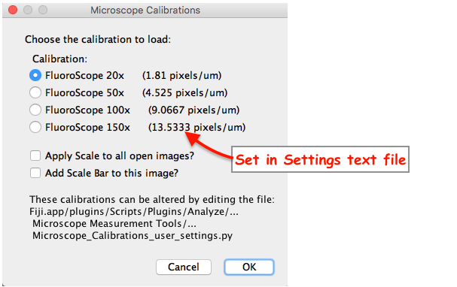Viewport: 457px width, 287px height.
Task: Tick Add Scale Bar to this image
Action: point(35,173)
